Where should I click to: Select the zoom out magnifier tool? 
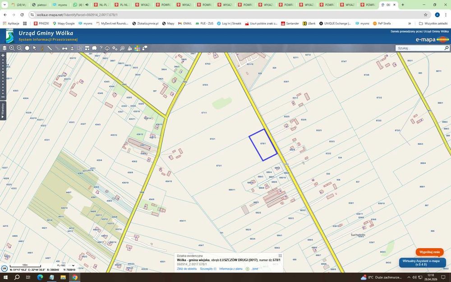(19, 48)
